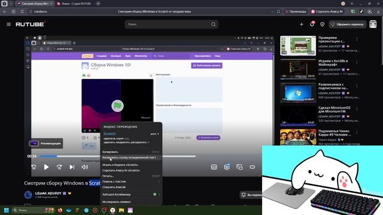Expand the 'AdGuard Антибаннер' submenu
Screen dimensions: 383x215
pyautogui.click(x=130, y=195)
